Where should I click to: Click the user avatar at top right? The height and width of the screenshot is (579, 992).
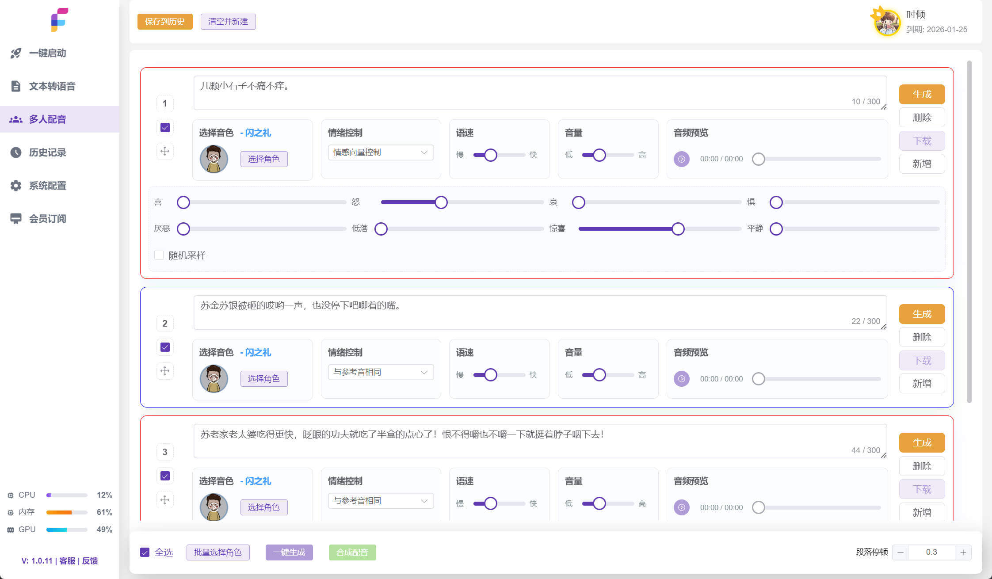tap(887, 22)
